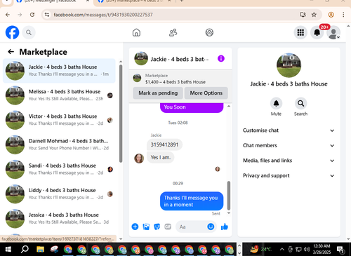Bookmark this page with the star icon
Viewport: 351px width, 256px height.
(314, 15)
